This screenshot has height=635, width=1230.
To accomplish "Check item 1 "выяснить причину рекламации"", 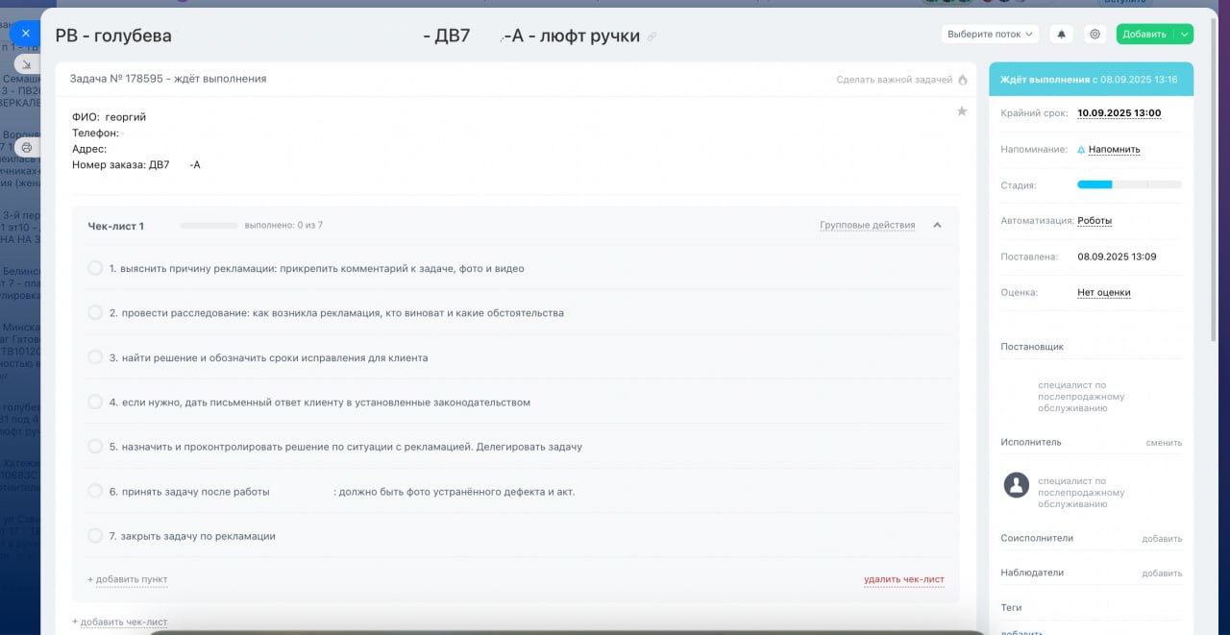I will 95,268.
